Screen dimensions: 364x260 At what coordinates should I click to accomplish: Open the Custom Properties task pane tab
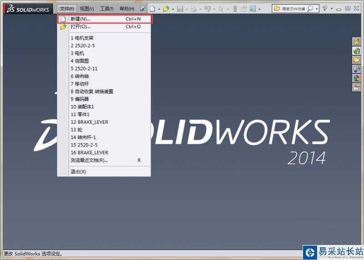pos(357,87)
